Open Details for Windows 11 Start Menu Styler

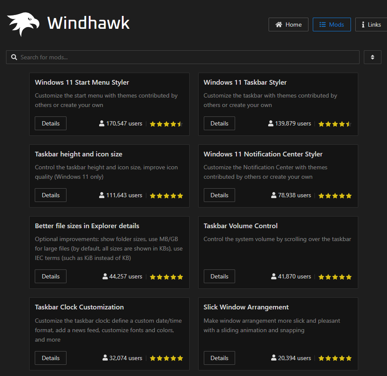pos(51,123)
